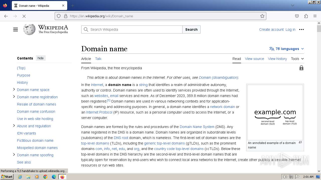Image resolution: width=321 pixels, height=180 pixels.
Task: Switch to the Talk tab
Action: click(98, 59)
